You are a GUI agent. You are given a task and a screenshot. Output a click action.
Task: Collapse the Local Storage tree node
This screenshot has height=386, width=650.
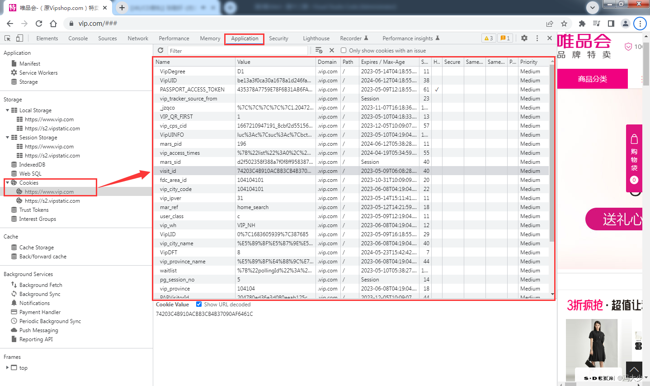7,110
